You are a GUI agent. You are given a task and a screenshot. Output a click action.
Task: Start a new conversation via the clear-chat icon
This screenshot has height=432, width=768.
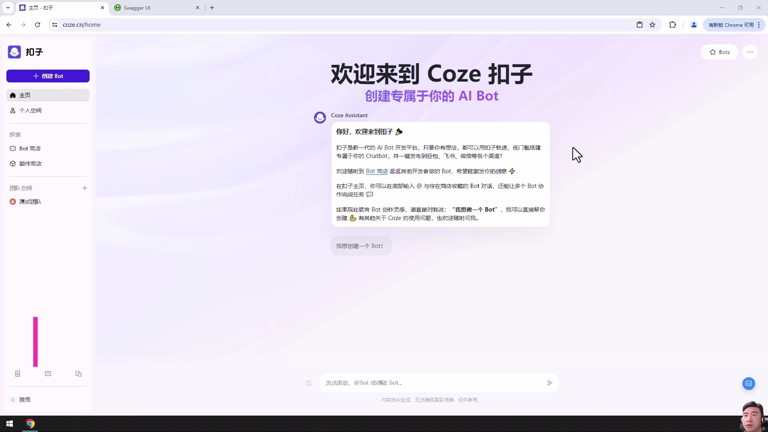(x=308, y=383)
